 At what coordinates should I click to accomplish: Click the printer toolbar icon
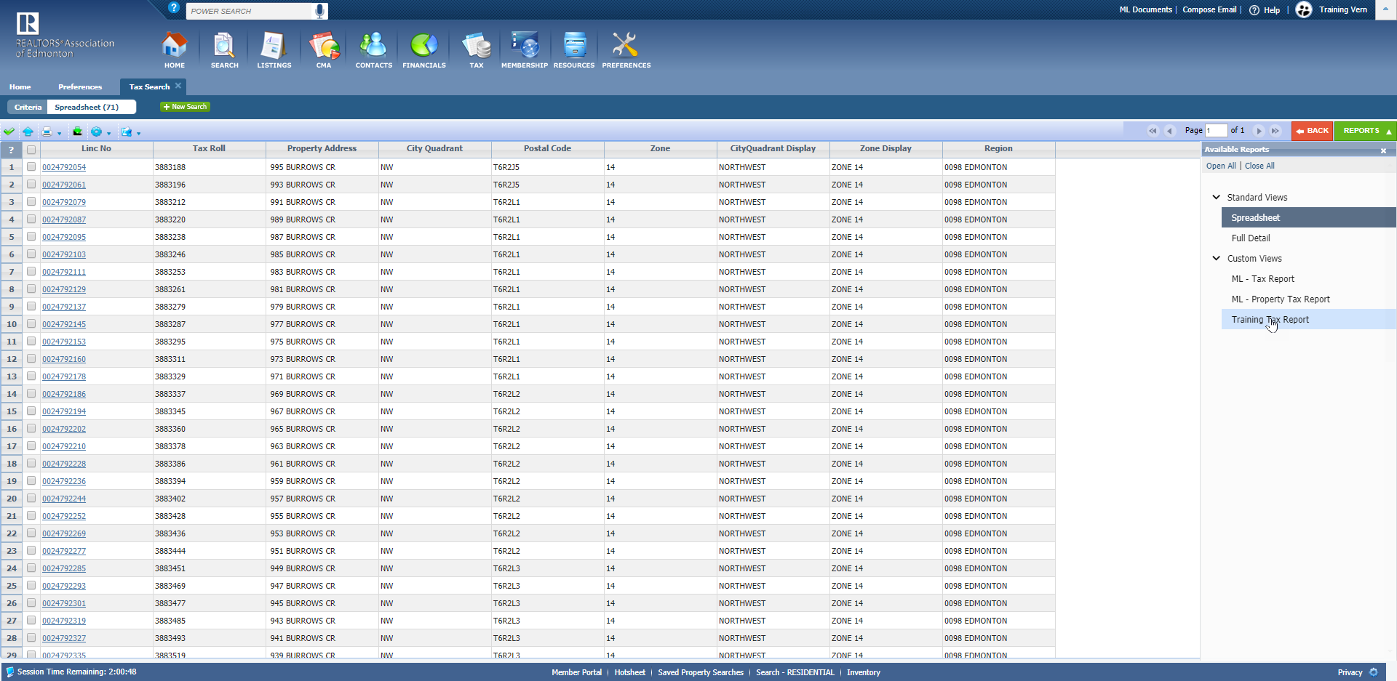[x=47, y=132]
